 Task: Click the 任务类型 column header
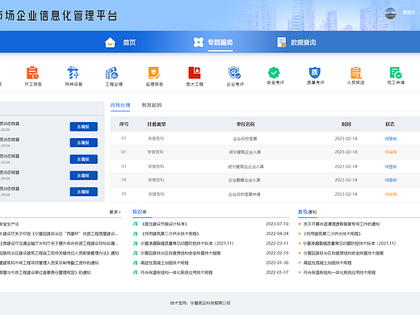(x=157, y=124)
